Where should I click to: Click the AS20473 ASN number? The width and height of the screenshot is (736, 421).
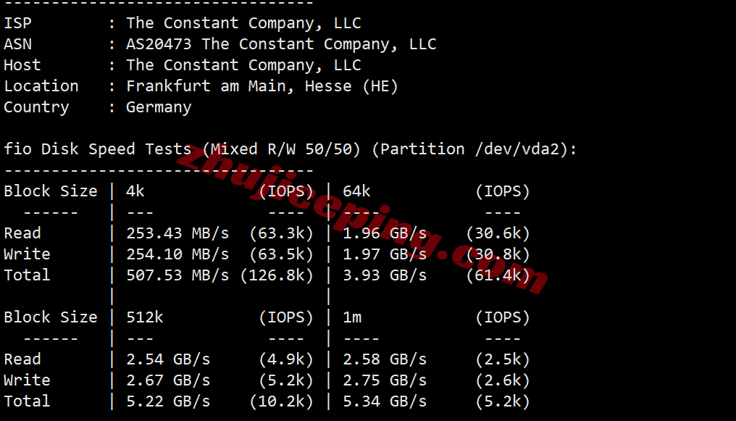coord(159,44)
